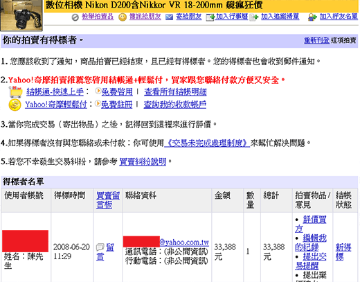This screenshot has width=360, height=282.
Task: Click the arrow icon before 免費啓用
Action: click(x=98, y=91)
